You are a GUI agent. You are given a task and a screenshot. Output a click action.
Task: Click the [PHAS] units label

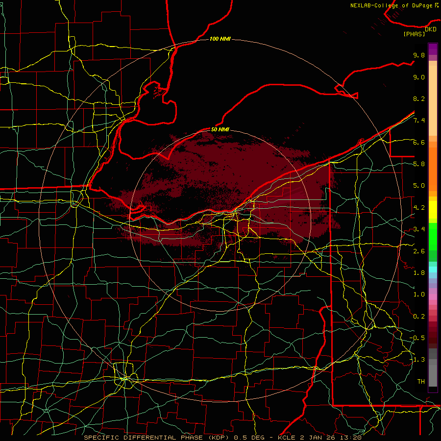coord(414,34)
